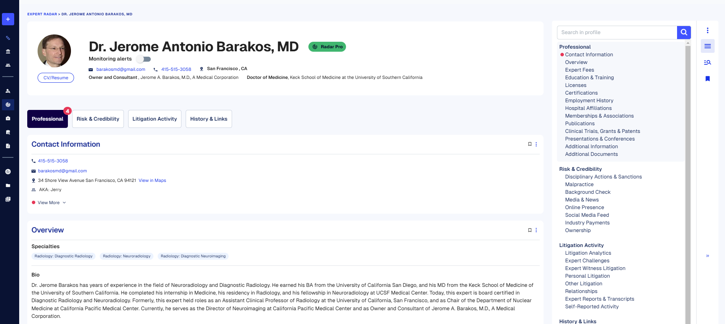Switch to the Risk & Credibility tab
The width and height of the screenshot is (725, 324).
point(98,119)
